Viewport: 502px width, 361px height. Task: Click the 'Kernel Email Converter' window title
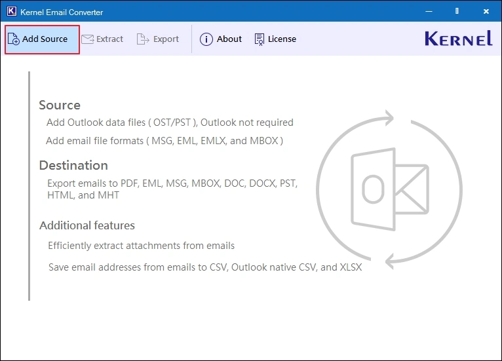click(x=62, y=12)
